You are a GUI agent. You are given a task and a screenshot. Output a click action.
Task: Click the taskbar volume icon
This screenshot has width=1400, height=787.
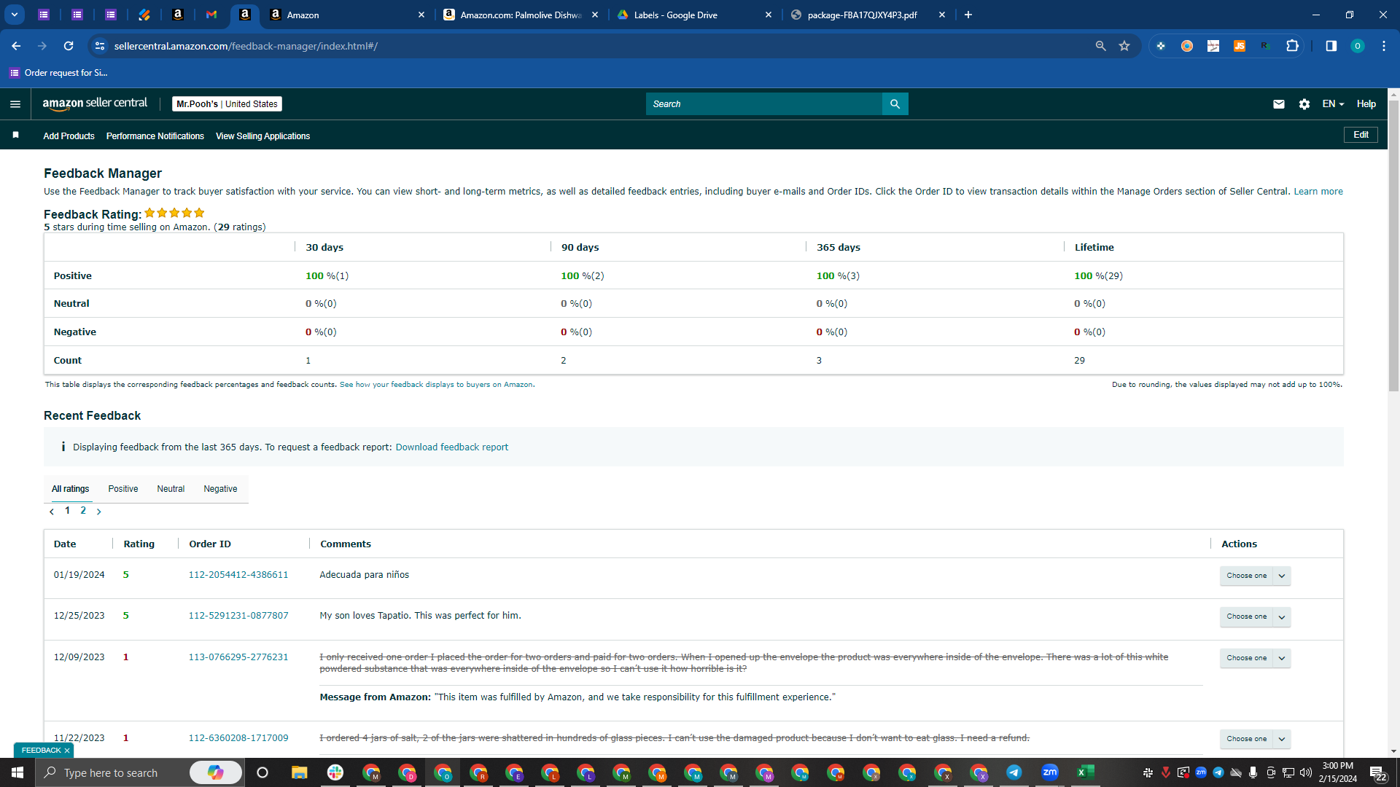point(1306,772)
